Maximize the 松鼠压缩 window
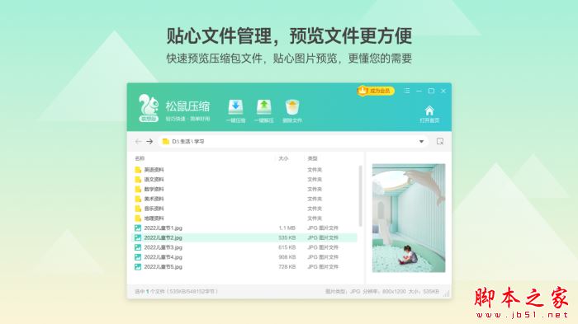The image size is (578, 324). 431,91
